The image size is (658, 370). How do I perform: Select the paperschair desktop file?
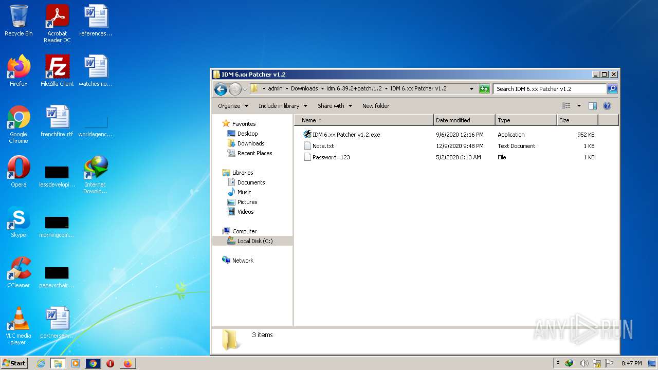(x=57, y=276)
